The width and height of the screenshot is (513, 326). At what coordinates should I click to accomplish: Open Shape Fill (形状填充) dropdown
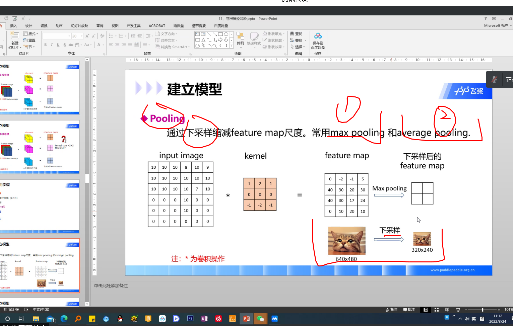click(274, 34)
